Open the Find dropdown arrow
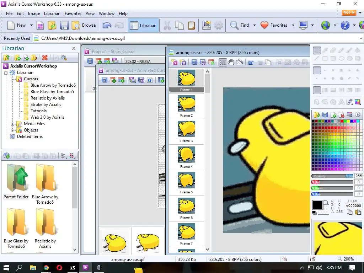The height and width of the screenshot is (273, 364). 255,25
